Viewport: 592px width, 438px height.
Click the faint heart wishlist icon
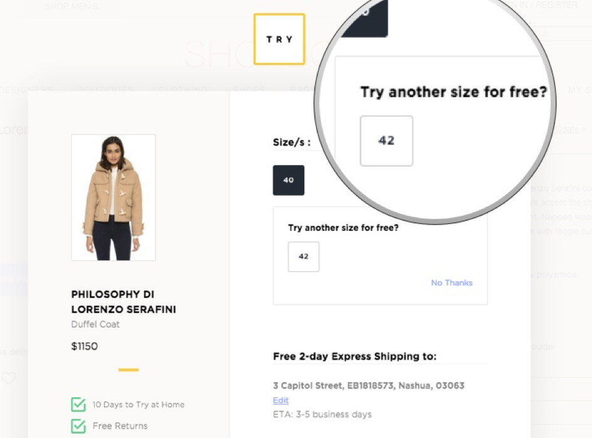tap(8, 378)
